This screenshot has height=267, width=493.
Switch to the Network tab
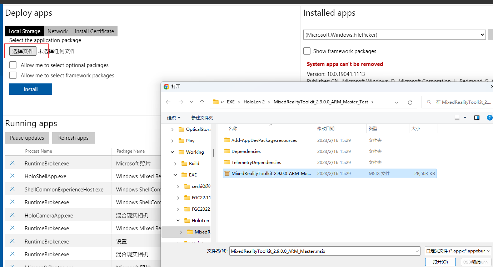[x=58, y=31]
